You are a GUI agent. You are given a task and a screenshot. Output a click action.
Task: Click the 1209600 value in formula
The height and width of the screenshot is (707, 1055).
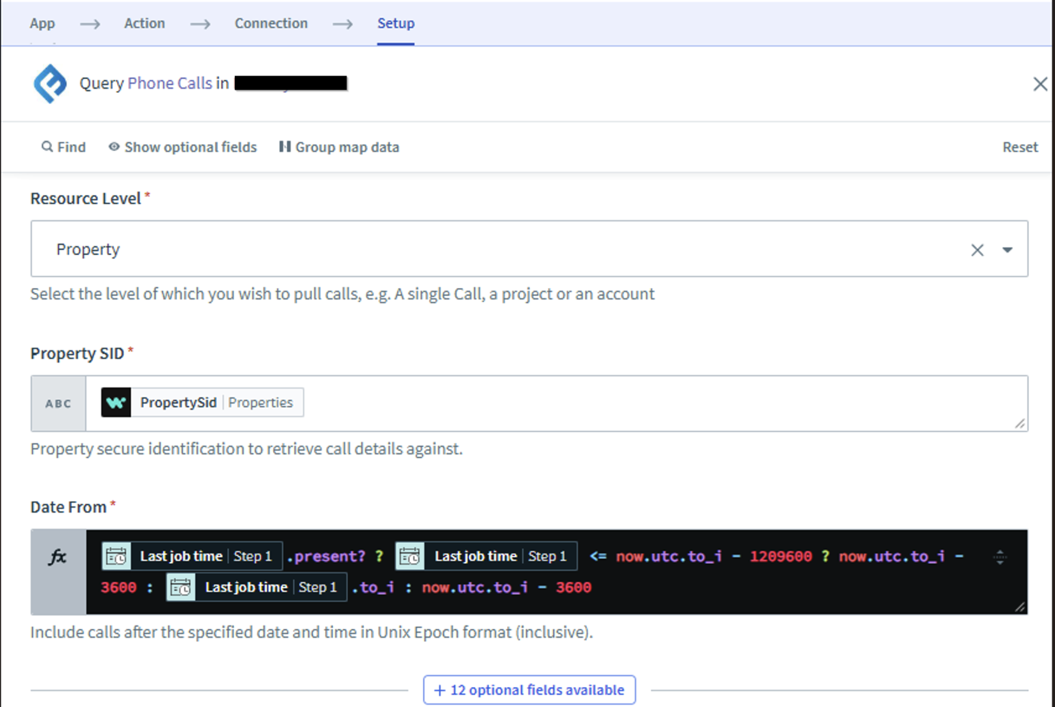(780, 557)
